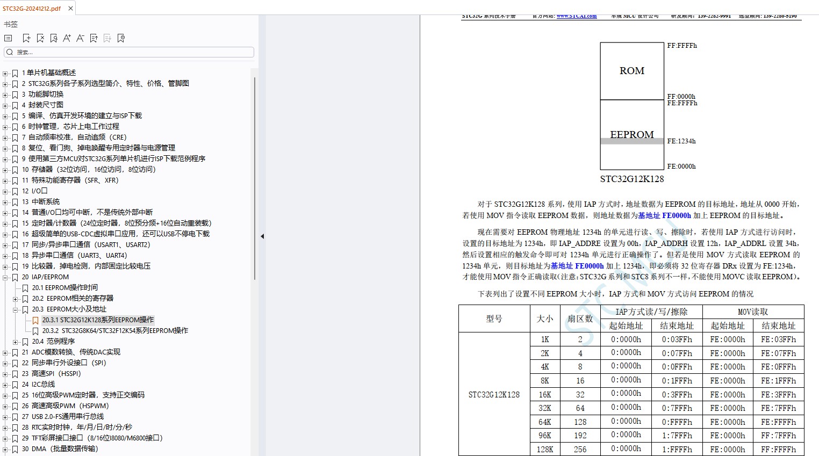Image resolution: width=819 pixels, height=456 pixels.
Task: Open bookmark '29 TFT彩屏接口'
Action: pyautogui.click(x=92, y=438)
